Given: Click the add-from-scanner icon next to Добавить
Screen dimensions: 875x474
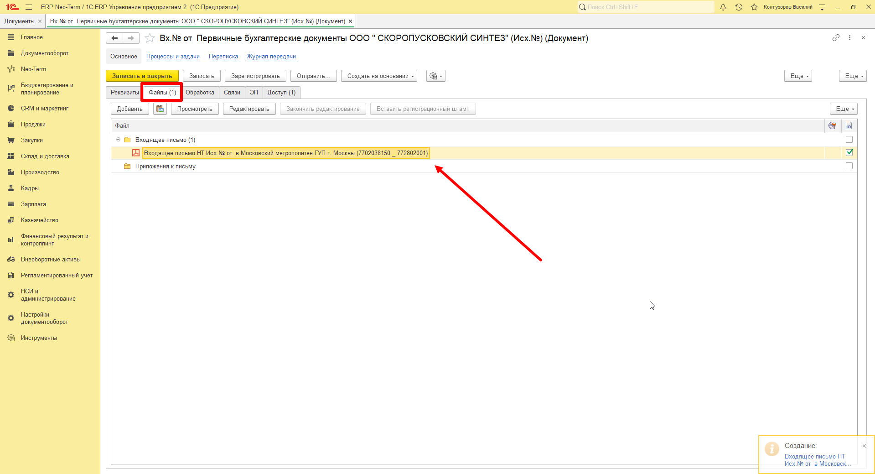Looking at the screenshot, I should (x=160, y=109).
